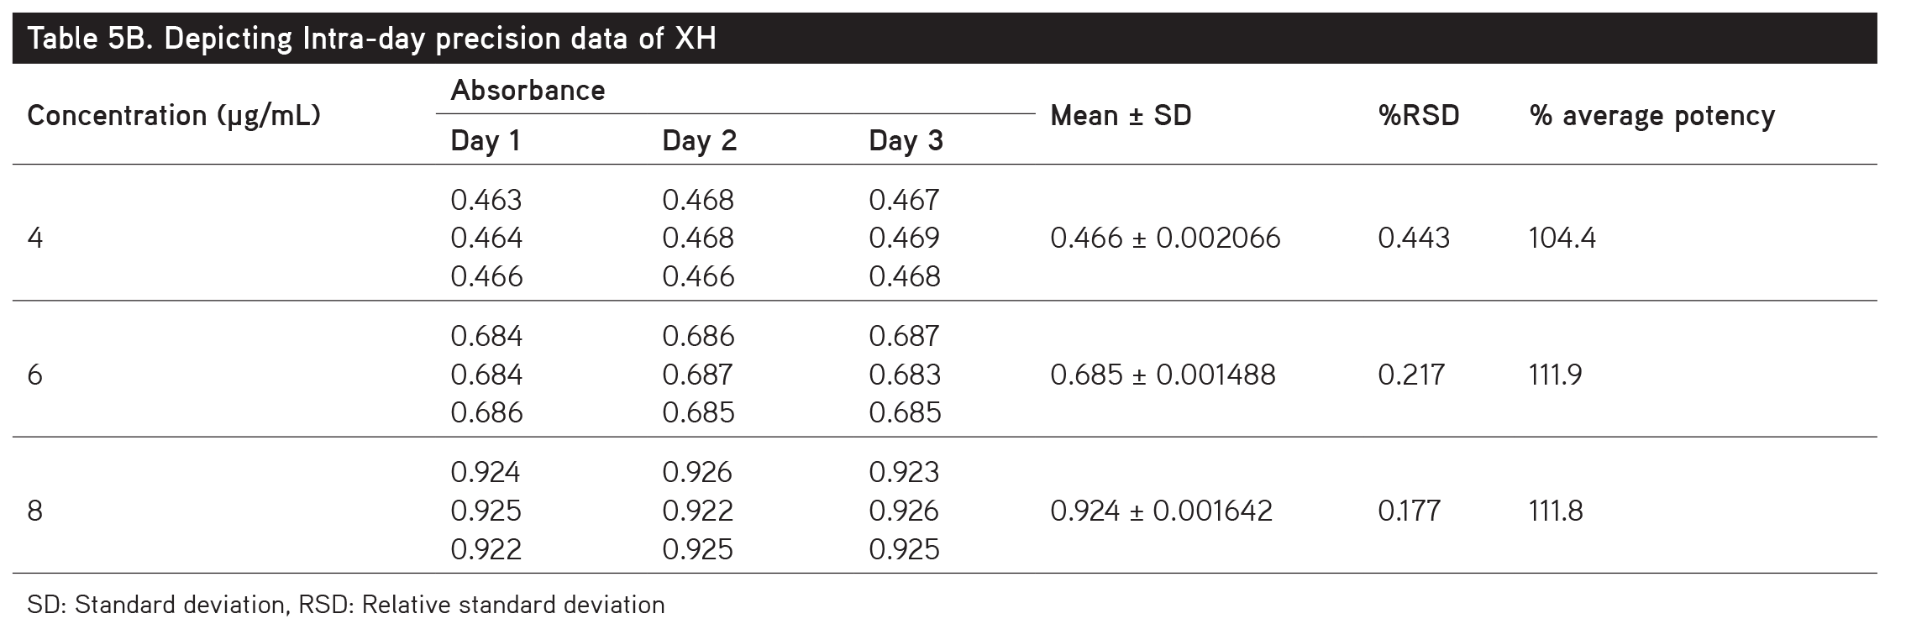Click the concentration 6 row label
This screenshot has height=624, width=1906.
[x=35, y=375]
